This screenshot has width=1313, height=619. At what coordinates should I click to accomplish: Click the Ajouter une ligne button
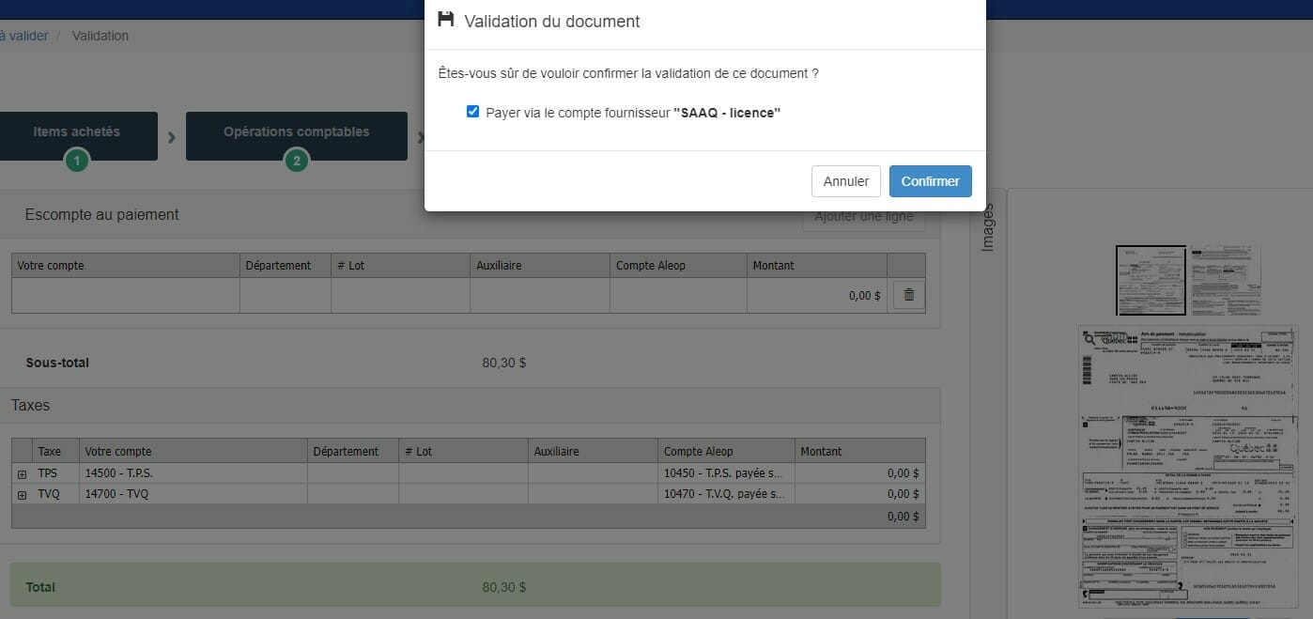(863, 217)
